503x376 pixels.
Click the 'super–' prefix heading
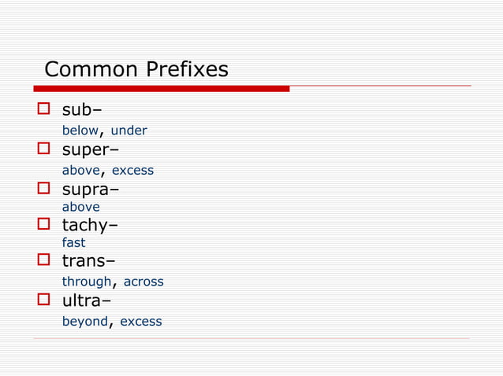(x=91, y=149)
